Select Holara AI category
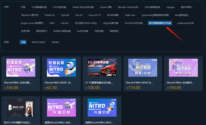 (x=49, y=15)
